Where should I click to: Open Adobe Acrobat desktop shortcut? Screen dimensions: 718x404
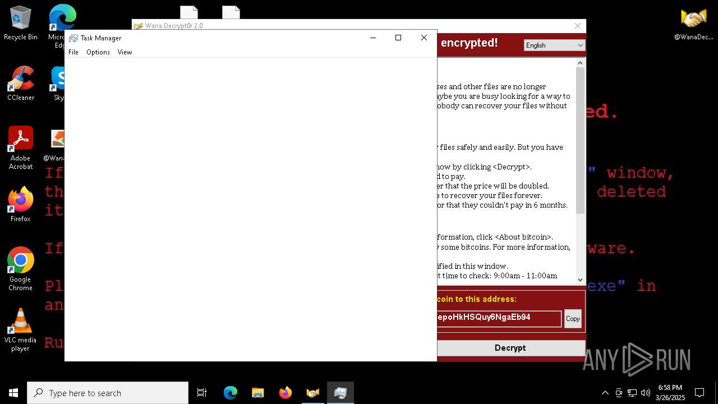[20, 148]
